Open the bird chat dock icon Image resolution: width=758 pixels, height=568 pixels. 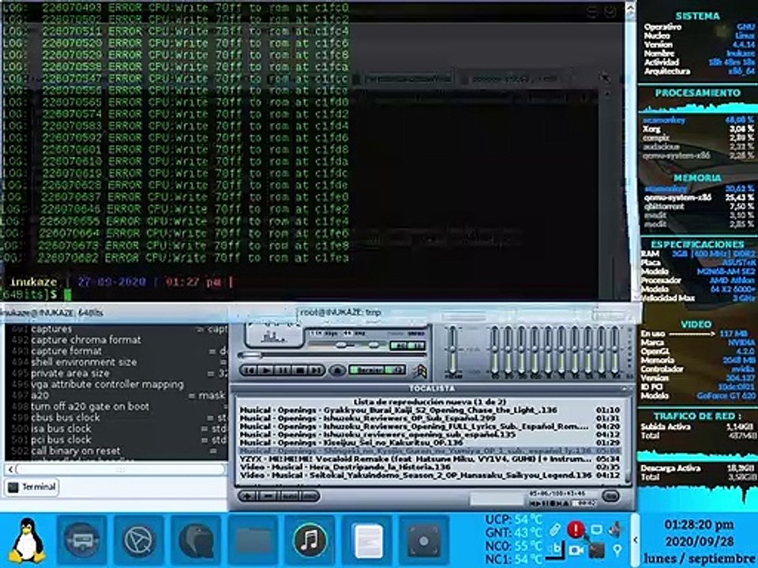point(196,540)
